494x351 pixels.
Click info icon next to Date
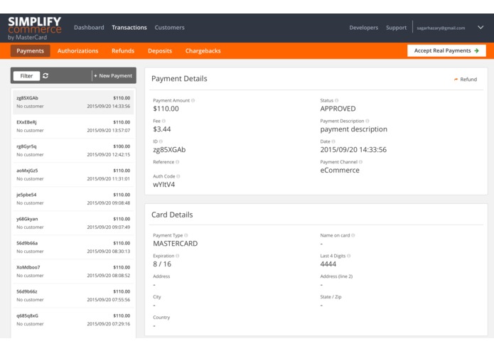tap(333, 141)
